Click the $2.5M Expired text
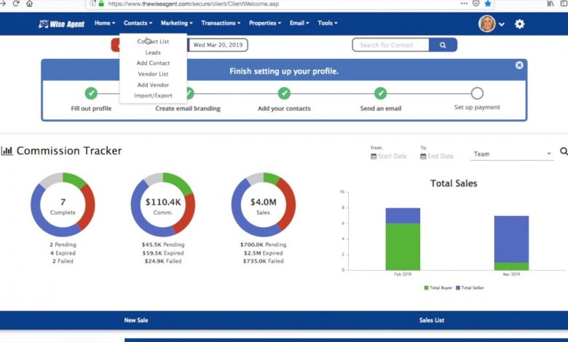This screenshot has height=342, width=568. coord(264,253)
